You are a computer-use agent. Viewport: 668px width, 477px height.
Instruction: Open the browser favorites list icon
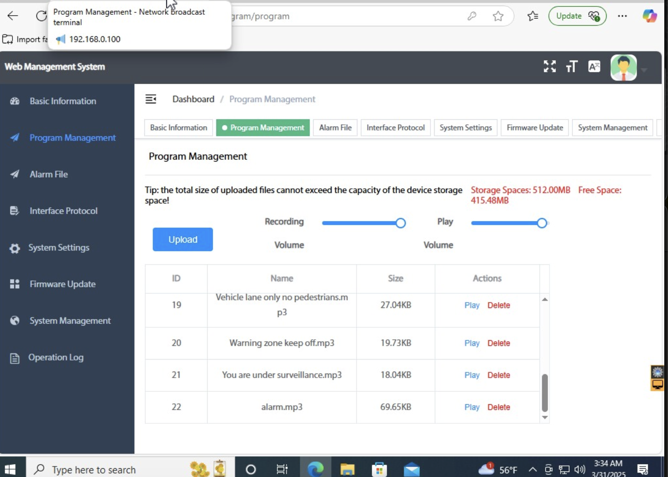(533, 16)
